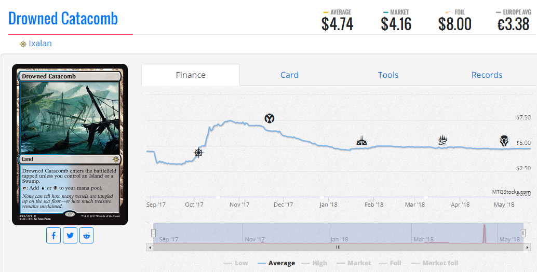Click the right range selector handle
Image resolution: width=537 pixels, height=272 pixels.
[523, 233]
